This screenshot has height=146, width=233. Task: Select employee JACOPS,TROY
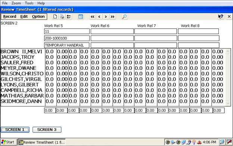click(x=18, y=57)
